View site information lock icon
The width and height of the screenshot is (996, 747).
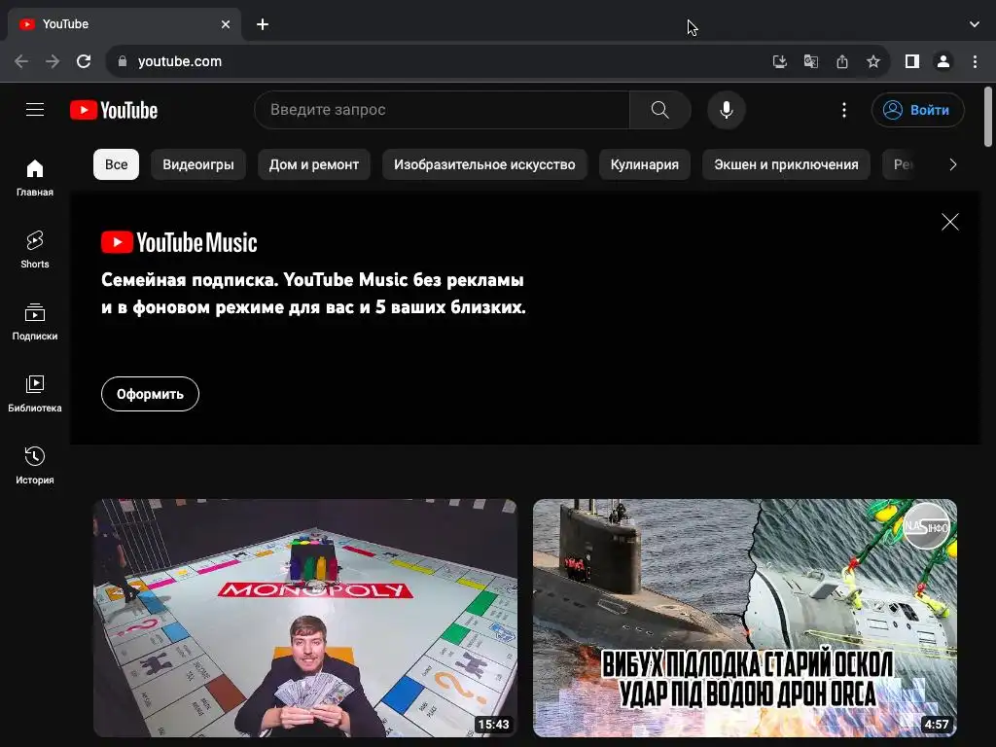pos(123,61)
